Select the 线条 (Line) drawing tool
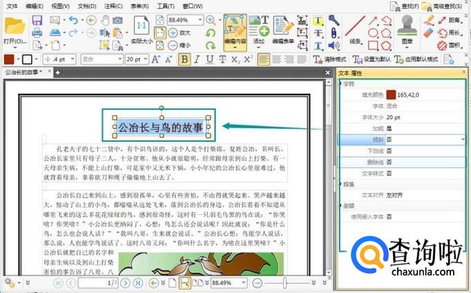This screenshot has height=293, width=471. (x=355, y=28)
